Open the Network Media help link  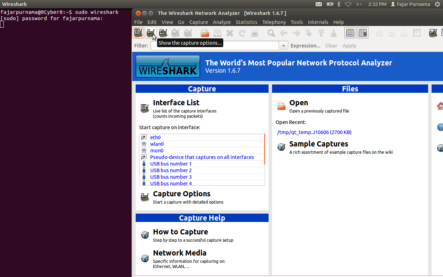pyautogui.click(x=180, y=253)
